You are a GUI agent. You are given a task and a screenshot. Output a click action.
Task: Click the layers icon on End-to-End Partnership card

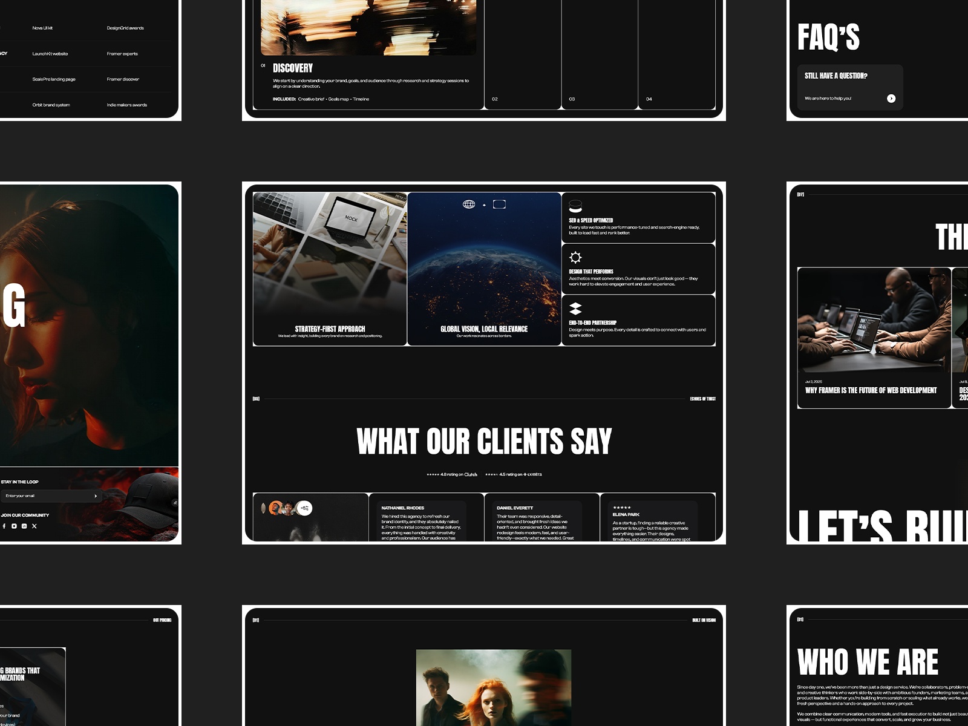click(x=575, y=309)
